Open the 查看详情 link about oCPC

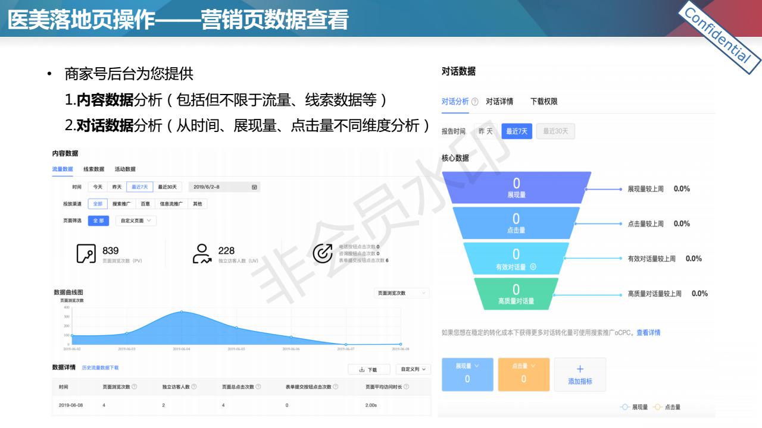pos(648,332)
